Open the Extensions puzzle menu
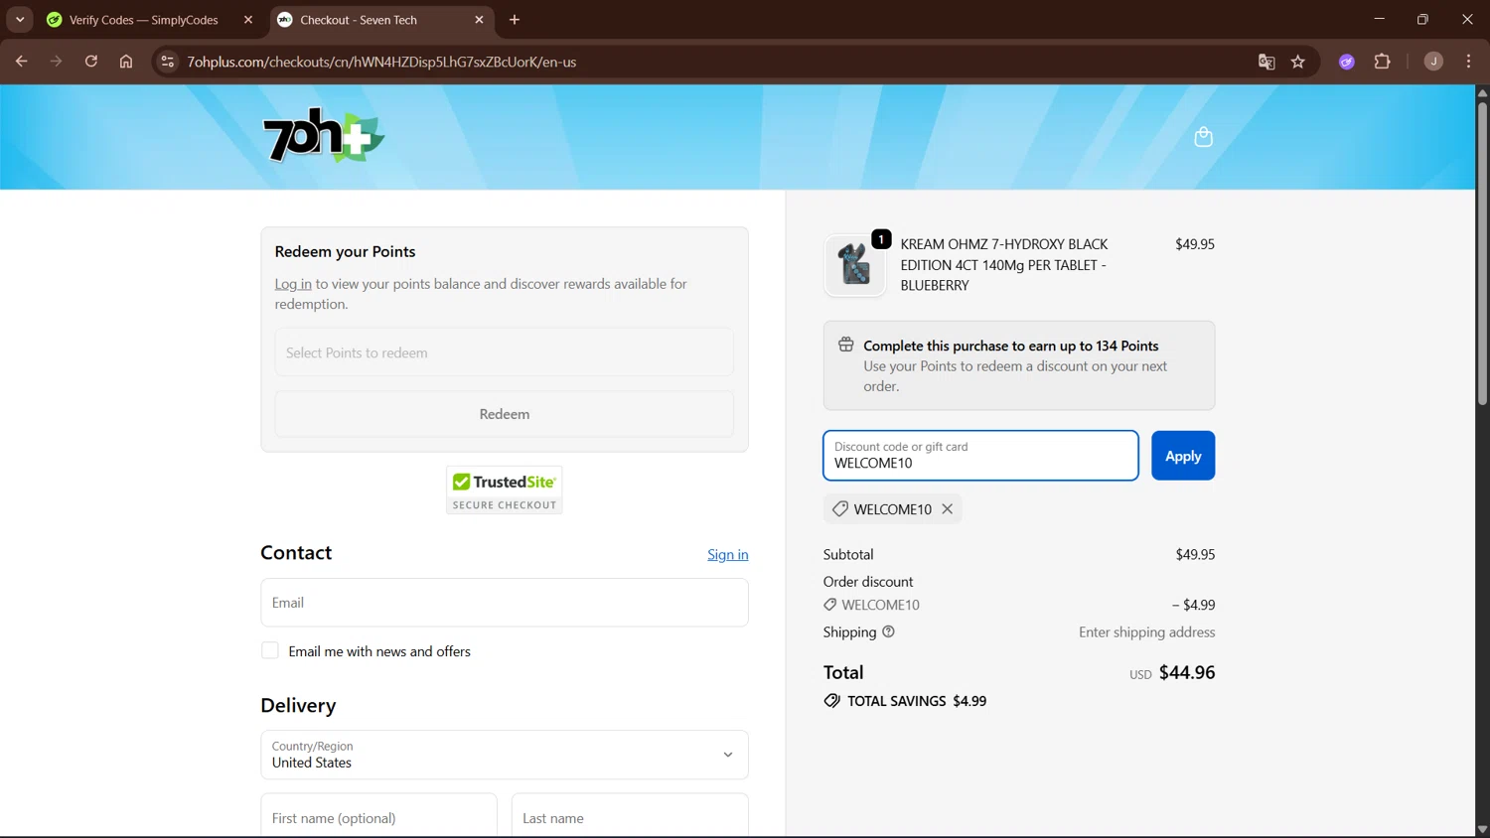Image resolution: width=1490 pixels, height=838 pixels. pos(1382,62)
